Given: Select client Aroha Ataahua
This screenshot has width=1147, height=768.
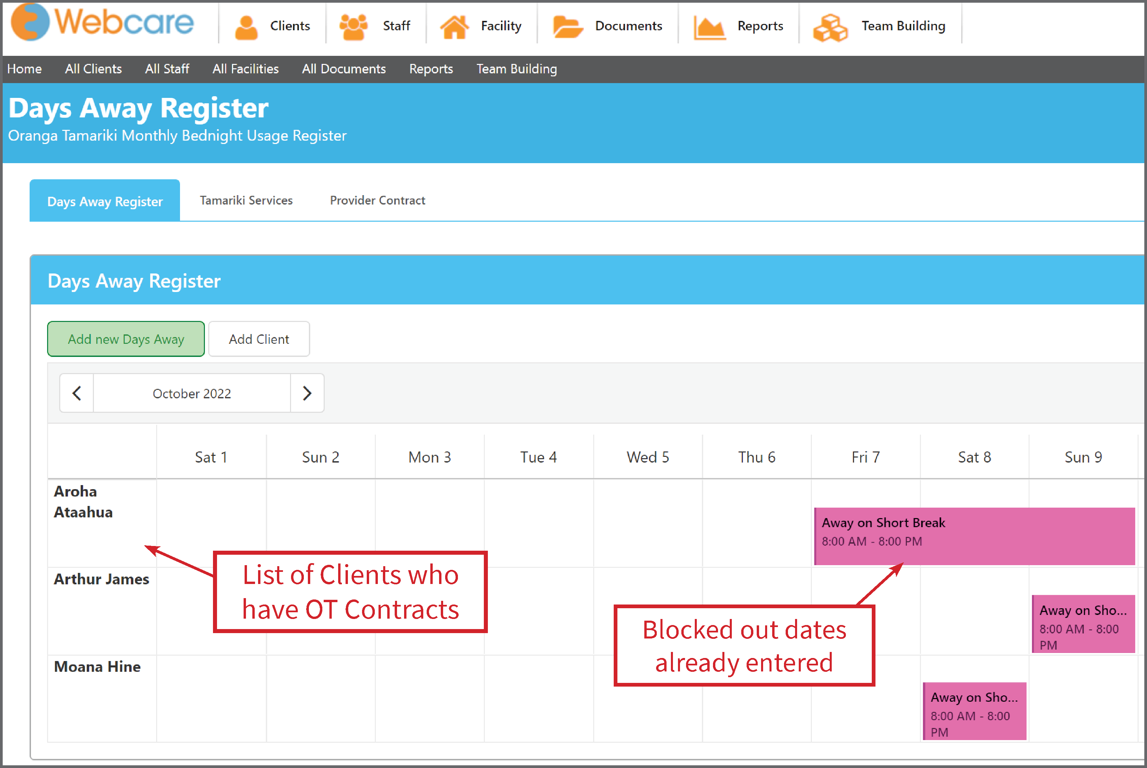Looking at the screenshot, I should pyautogui.click(x=83, y=502).
